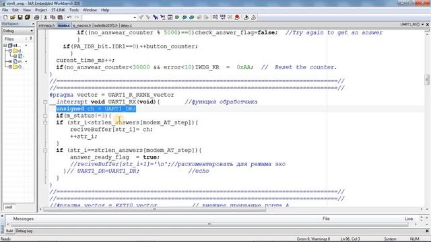Open the Debug configuration dropdown
Screen dimensions: 431x242
click(18, 31)
